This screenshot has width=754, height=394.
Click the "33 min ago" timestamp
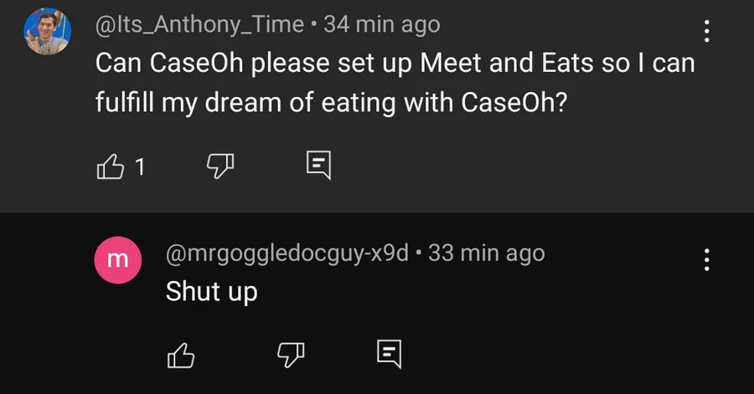[486, 252]
